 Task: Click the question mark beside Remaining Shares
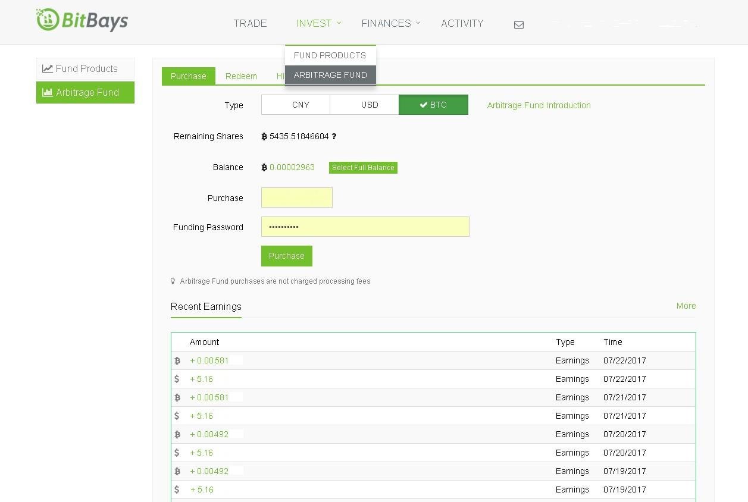coord(334,136)
